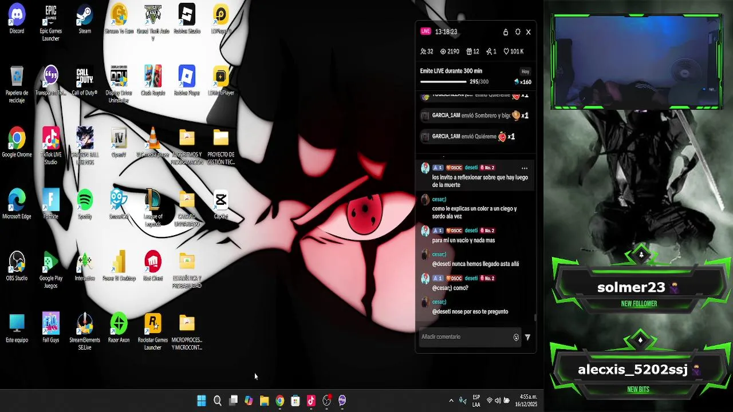The image size is (733, 412).
Task: Open the Windows Start menu
Action: (x=202, y=401)
